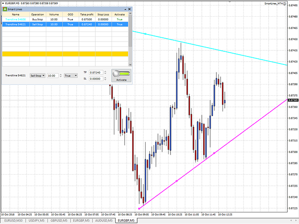Viewport: 299px width, 224px height.
Task: Click the SL stop loss input field
Action: [x=96, y=79]
